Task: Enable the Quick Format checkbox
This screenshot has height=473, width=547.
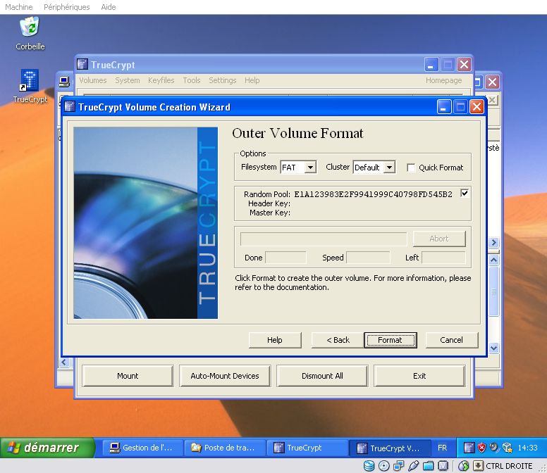Action: point(411,168)
